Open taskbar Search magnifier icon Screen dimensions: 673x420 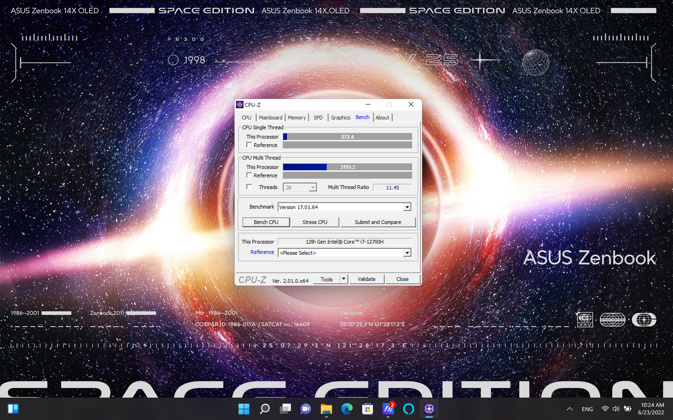(x=265, y=409)
